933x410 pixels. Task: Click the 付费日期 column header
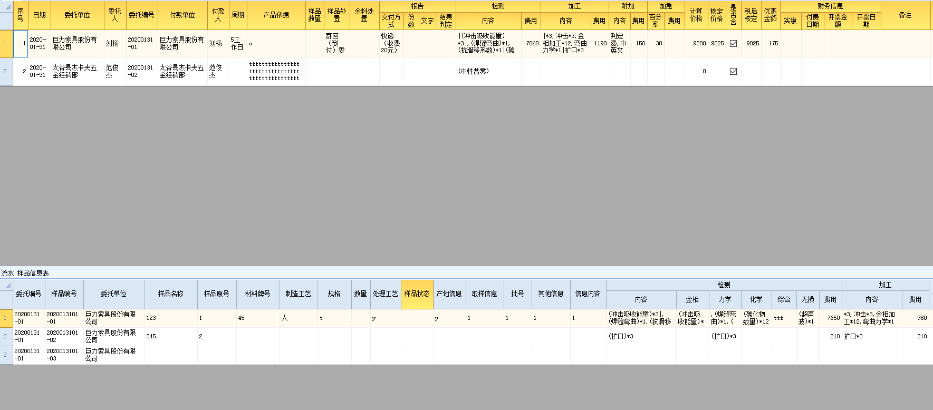click(x=813, y=21)
